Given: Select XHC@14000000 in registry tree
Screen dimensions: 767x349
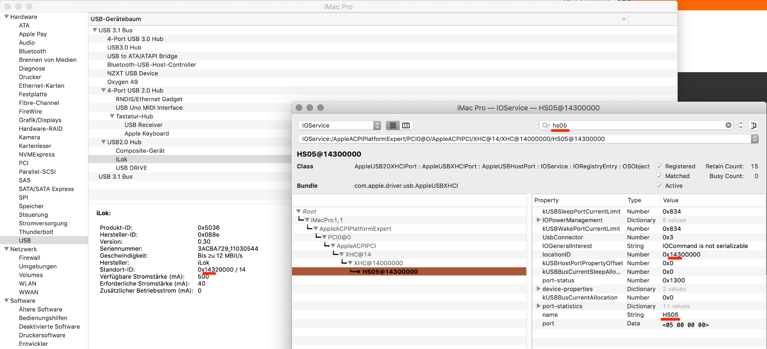Looking at the screenshot, I should pos(378,263).
